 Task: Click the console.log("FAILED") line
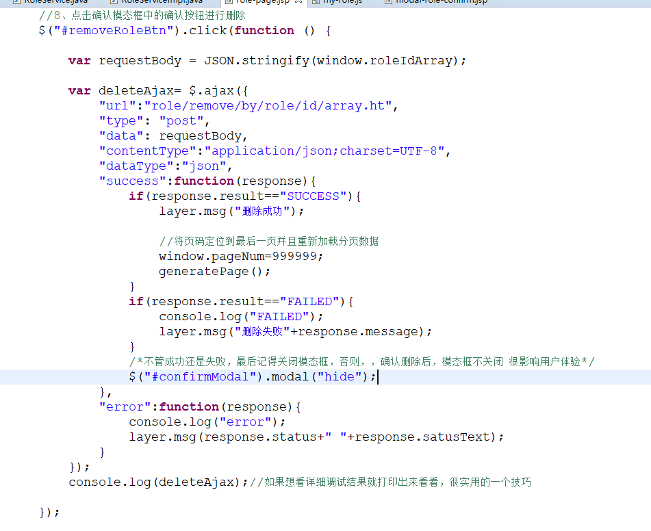[x=241, y=317]
